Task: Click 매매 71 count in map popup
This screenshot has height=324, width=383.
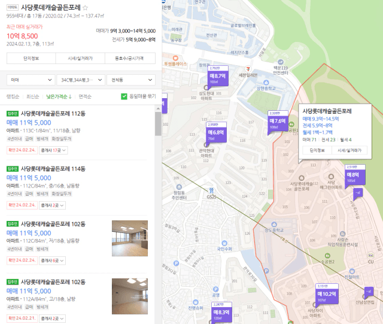Action: (309, 140)
